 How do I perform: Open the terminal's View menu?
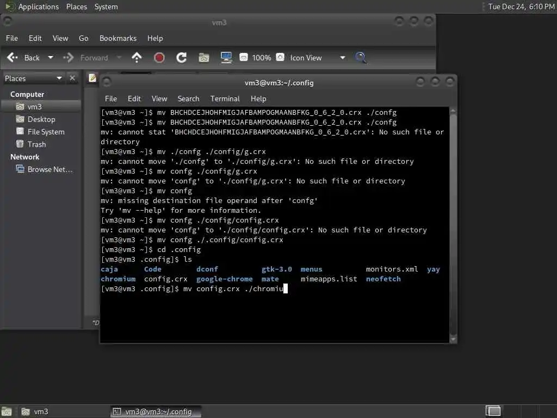tap(159, 99)
